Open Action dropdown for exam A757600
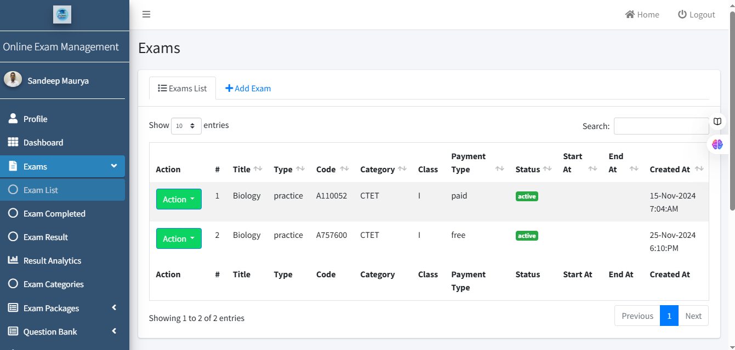The image size is (735, 350). 179,238
